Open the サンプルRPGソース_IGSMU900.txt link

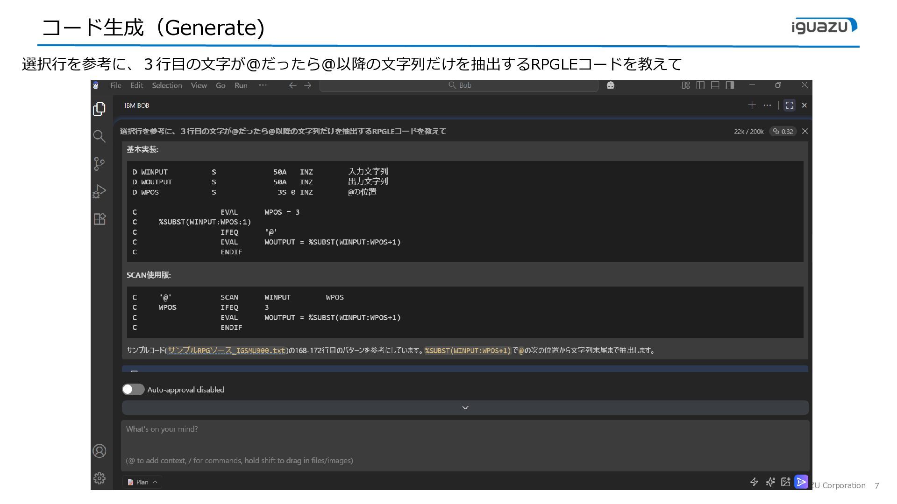[226, 350]
